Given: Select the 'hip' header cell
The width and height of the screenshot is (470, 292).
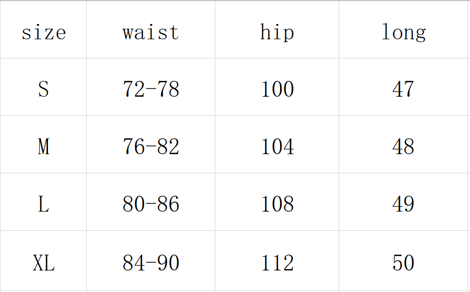Looking at the screenshot, I should coord(277,33).
